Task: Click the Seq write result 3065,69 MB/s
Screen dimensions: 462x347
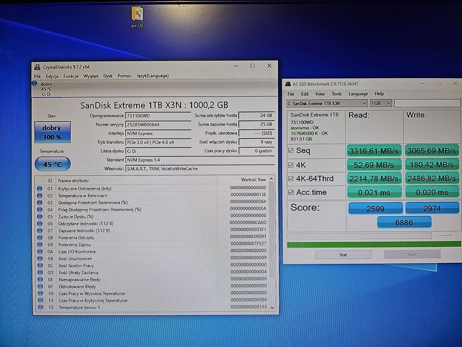Action: (431, 151)
